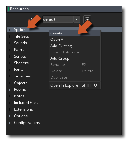Expand the Sprites tree arrow
The width and height of the screenshot is (128, 141).
click(10, 30)
